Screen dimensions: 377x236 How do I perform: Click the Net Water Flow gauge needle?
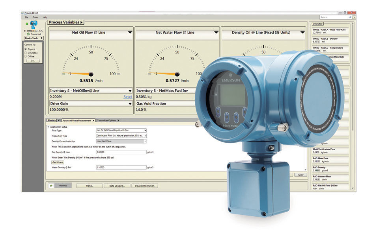164,74
